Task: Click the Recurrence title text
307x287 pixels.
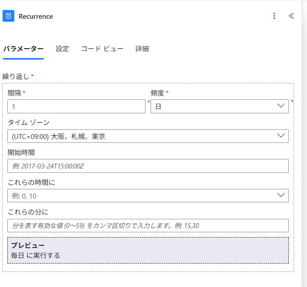Action: [36, 16]
